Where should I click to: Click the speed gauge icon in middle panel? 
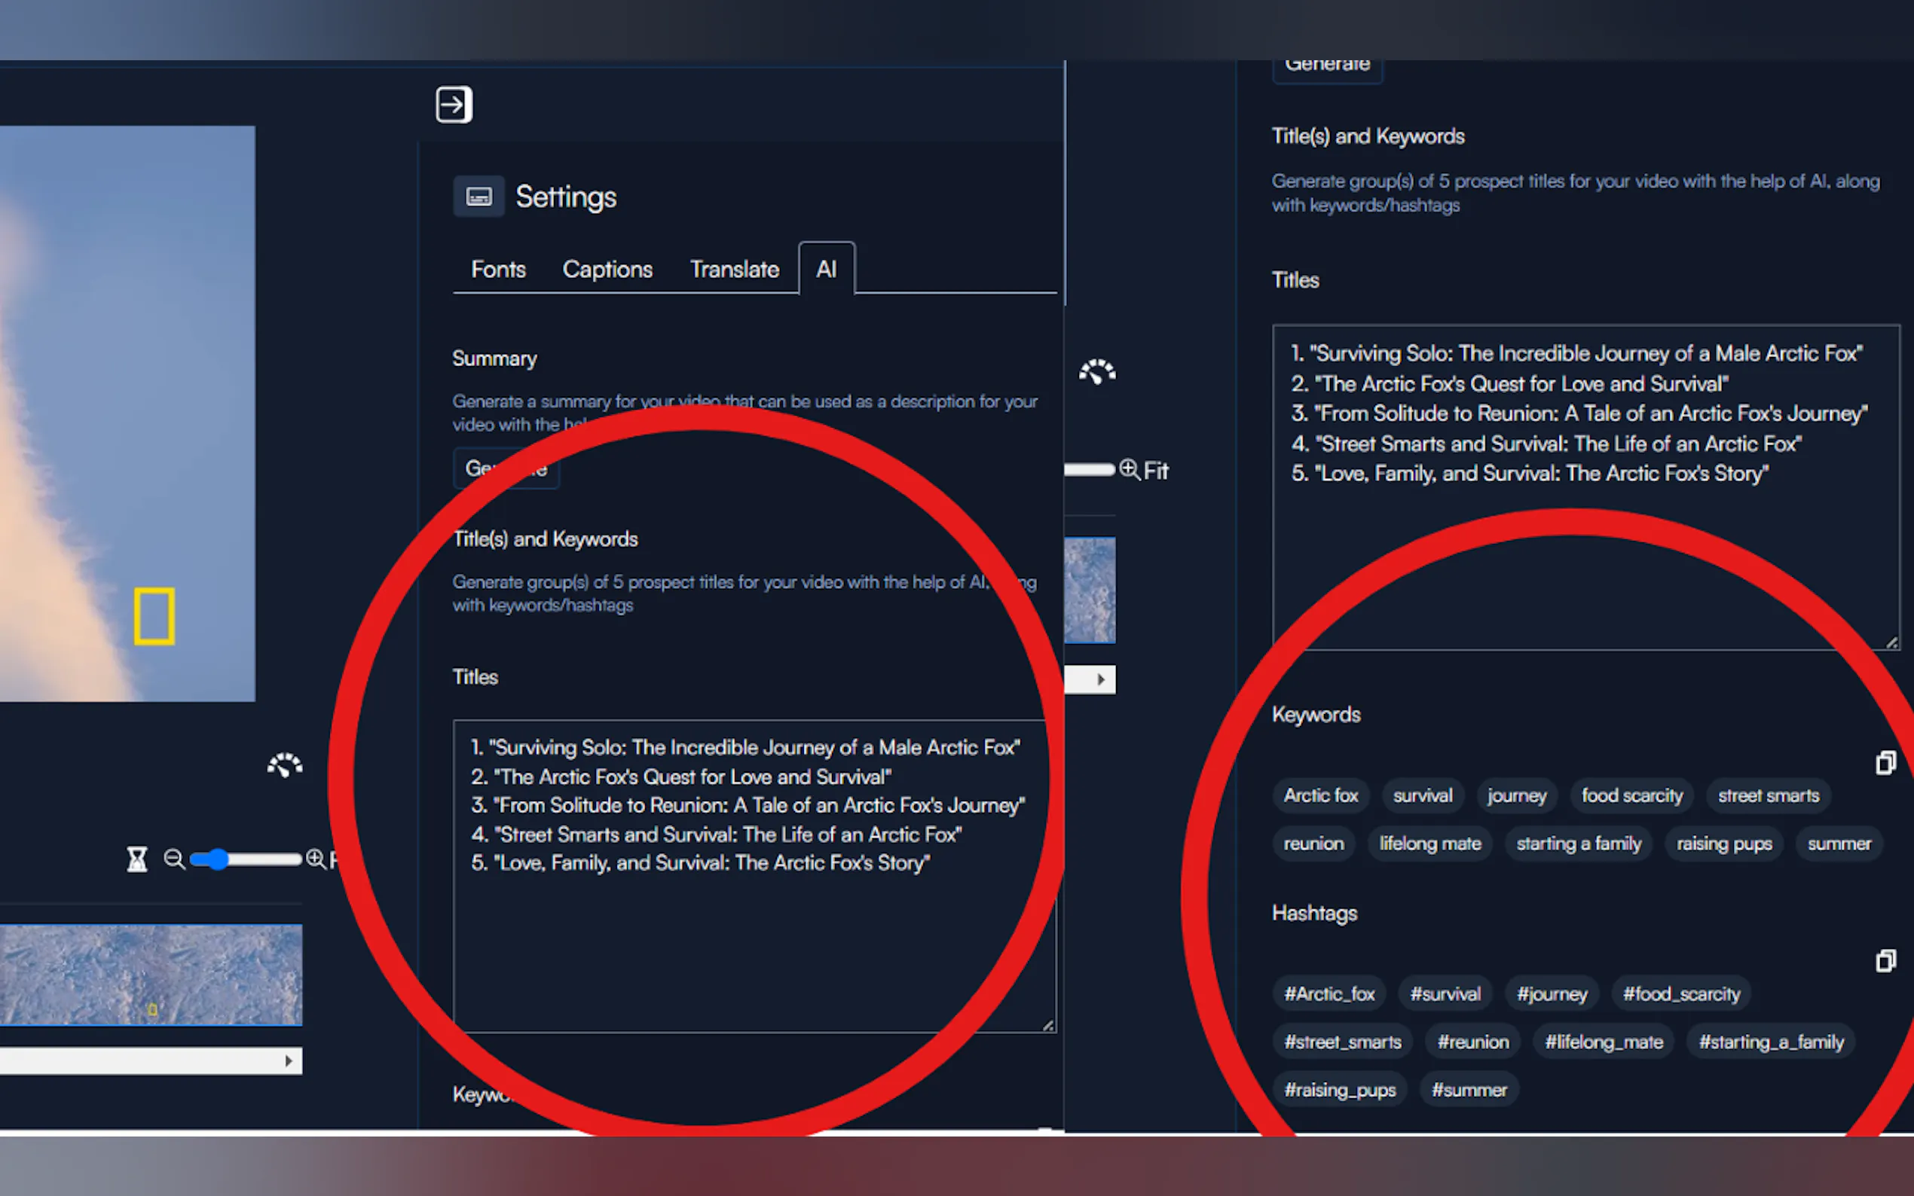coord(1097,372)
